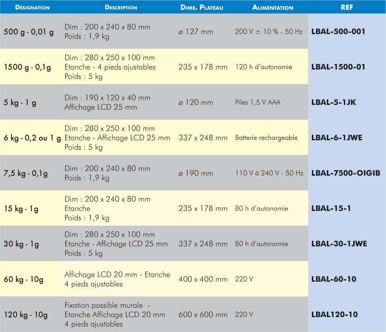Open the LBAL-7500-OIGIB reference
This screenshot has height=332, width=386.
(346, 173)
